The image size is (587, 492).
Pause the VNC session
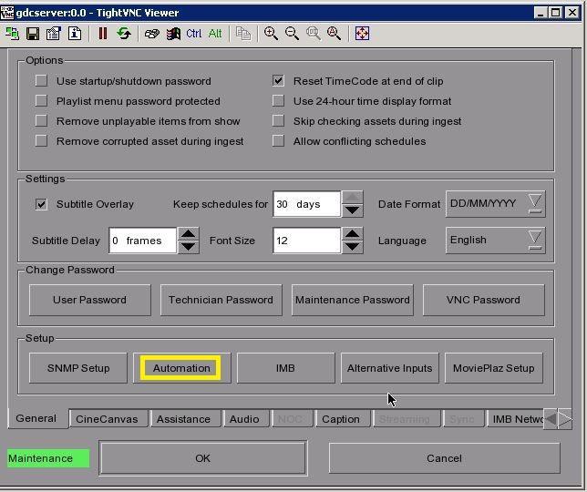pyautogui.click(x=103, y=34)
